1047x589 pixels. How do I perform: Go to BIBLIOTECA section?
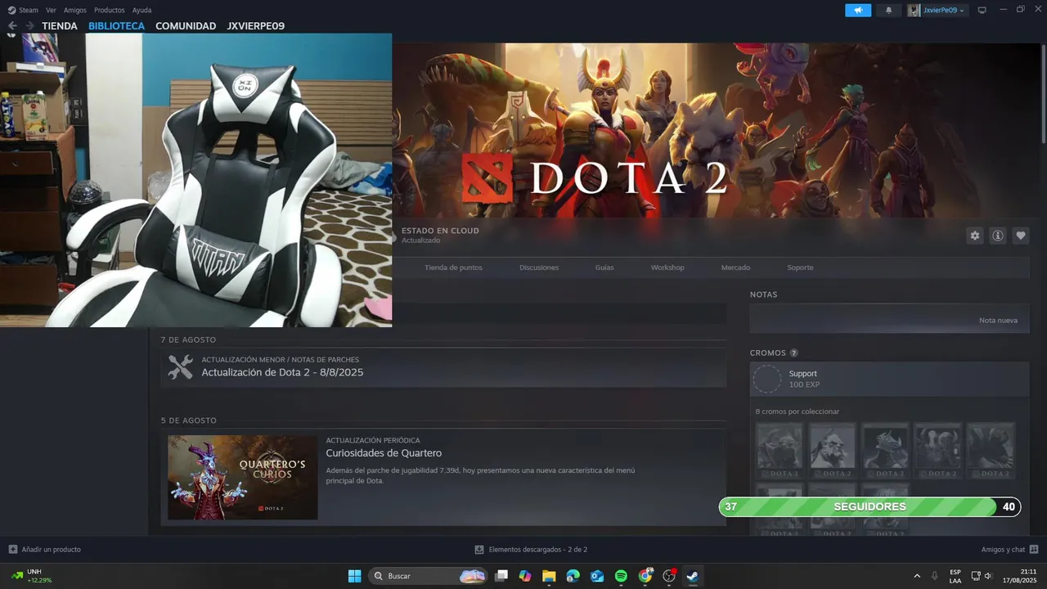tap(116, 26)
